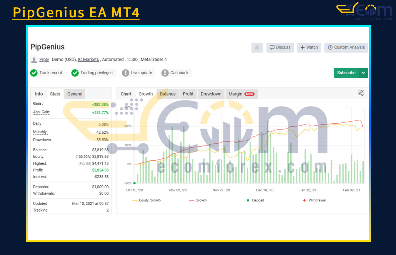
Task: Switch to the Balance chart tab
Action: [x=168, y=94]
